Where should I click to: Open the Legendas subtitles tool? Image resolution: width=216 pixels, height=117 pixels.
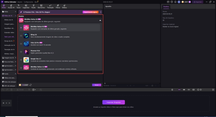pyautogui.click(x=26, y=6)
